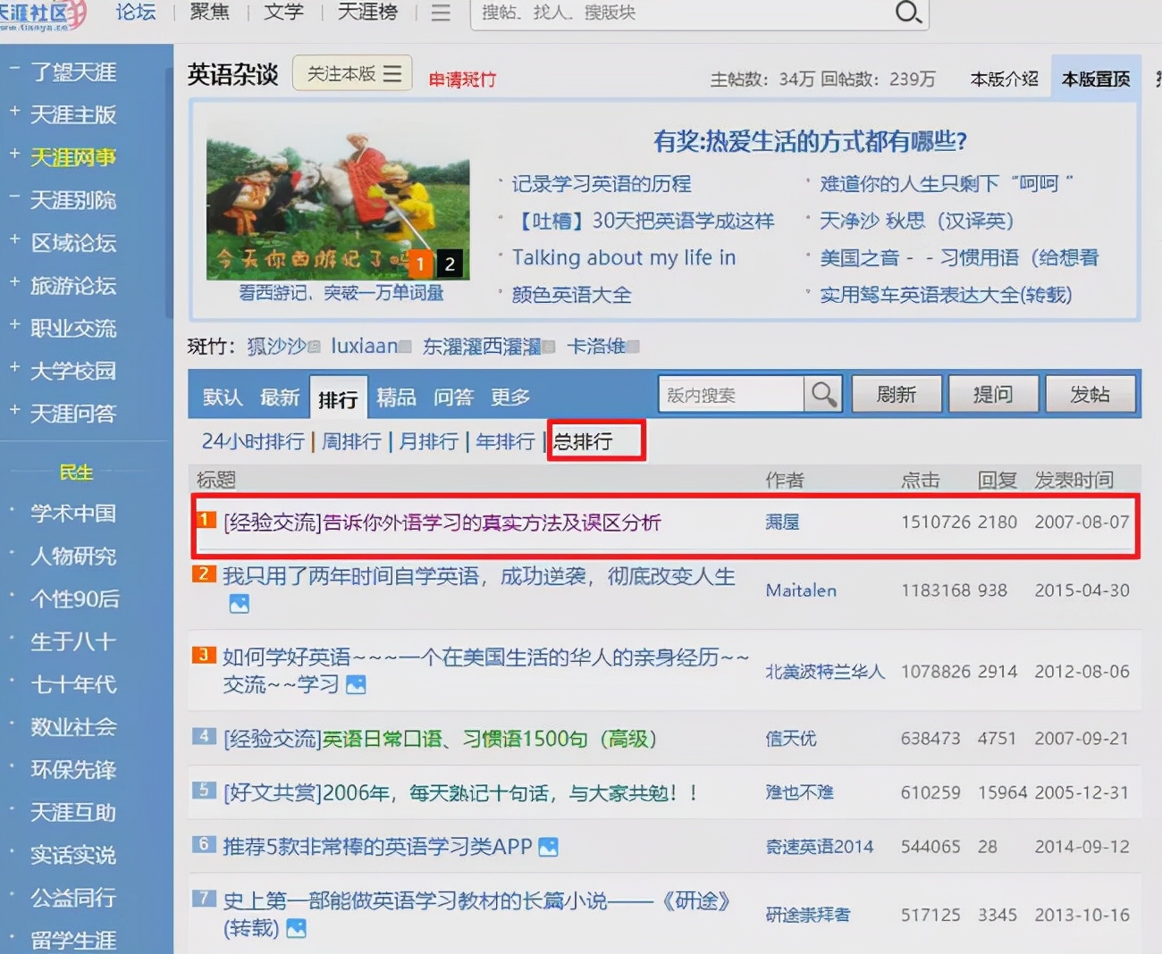Click the image icon on the 研途 novel post

click(x=295, y=929)
